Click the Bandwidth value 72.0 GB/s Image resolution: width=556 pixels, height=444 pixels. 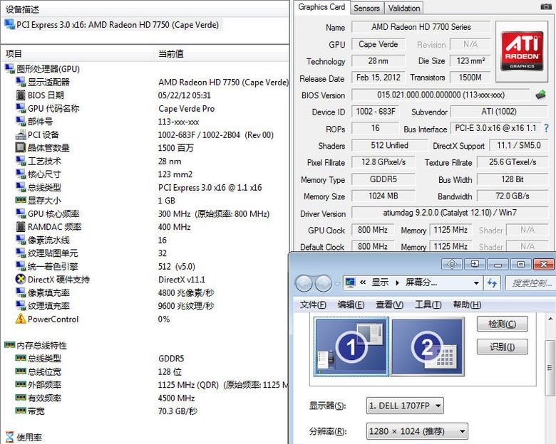(x=513, y=196)
